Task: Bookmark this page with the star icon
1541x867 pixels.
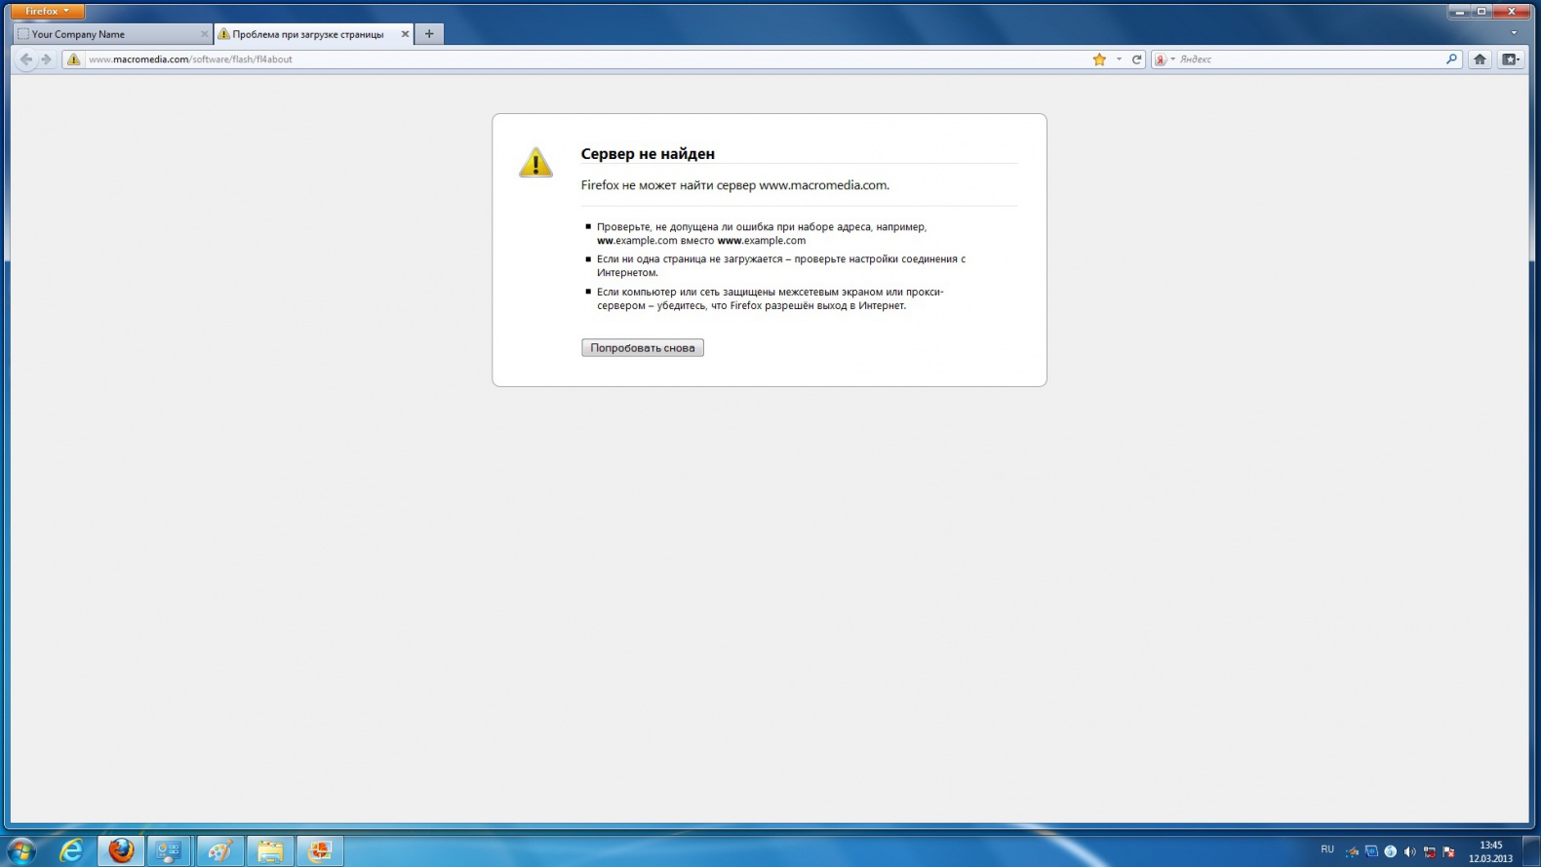Action: tap(1099, 59)
